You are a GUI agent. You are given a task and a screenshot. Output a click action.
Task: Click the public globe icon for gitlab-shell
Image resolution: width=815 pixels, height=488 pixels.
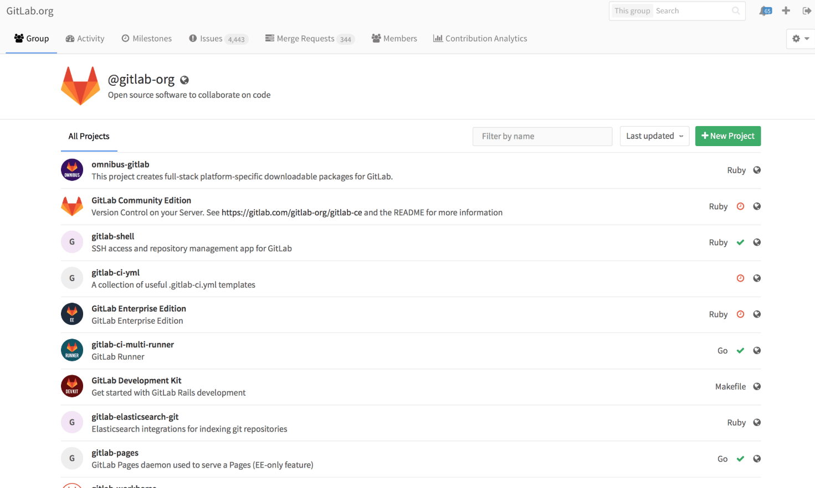[757, 242]
